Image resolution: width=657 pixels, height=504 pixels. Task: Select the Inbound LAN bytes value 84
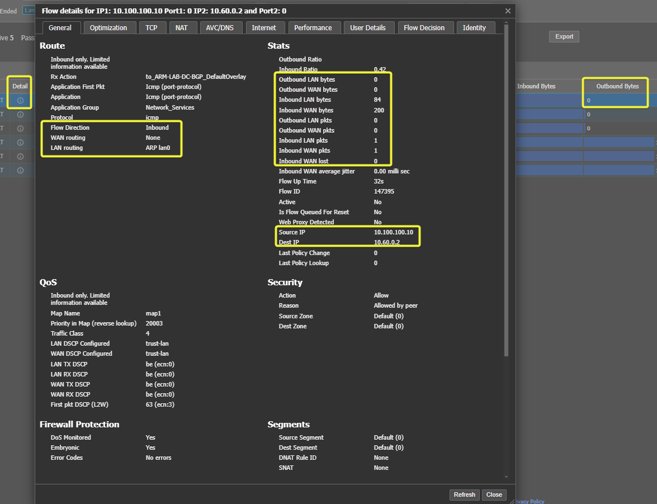[x=377, y=100]
